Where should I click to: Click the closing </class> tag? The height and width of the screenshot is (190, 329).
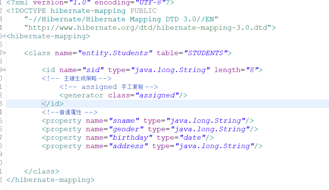tap(42, 171)
